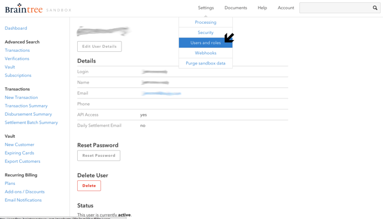This screenshot has height=219, width=383.
Task: Open New Customer link
Action: pyautogui.click(x=20, y=144)
